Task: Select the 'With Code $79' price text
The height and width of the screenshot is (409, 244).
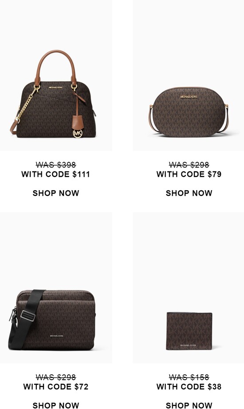Action: (x=189, y=174)
